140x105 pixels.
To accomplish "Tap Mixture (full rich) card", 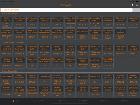I will 57,92.
